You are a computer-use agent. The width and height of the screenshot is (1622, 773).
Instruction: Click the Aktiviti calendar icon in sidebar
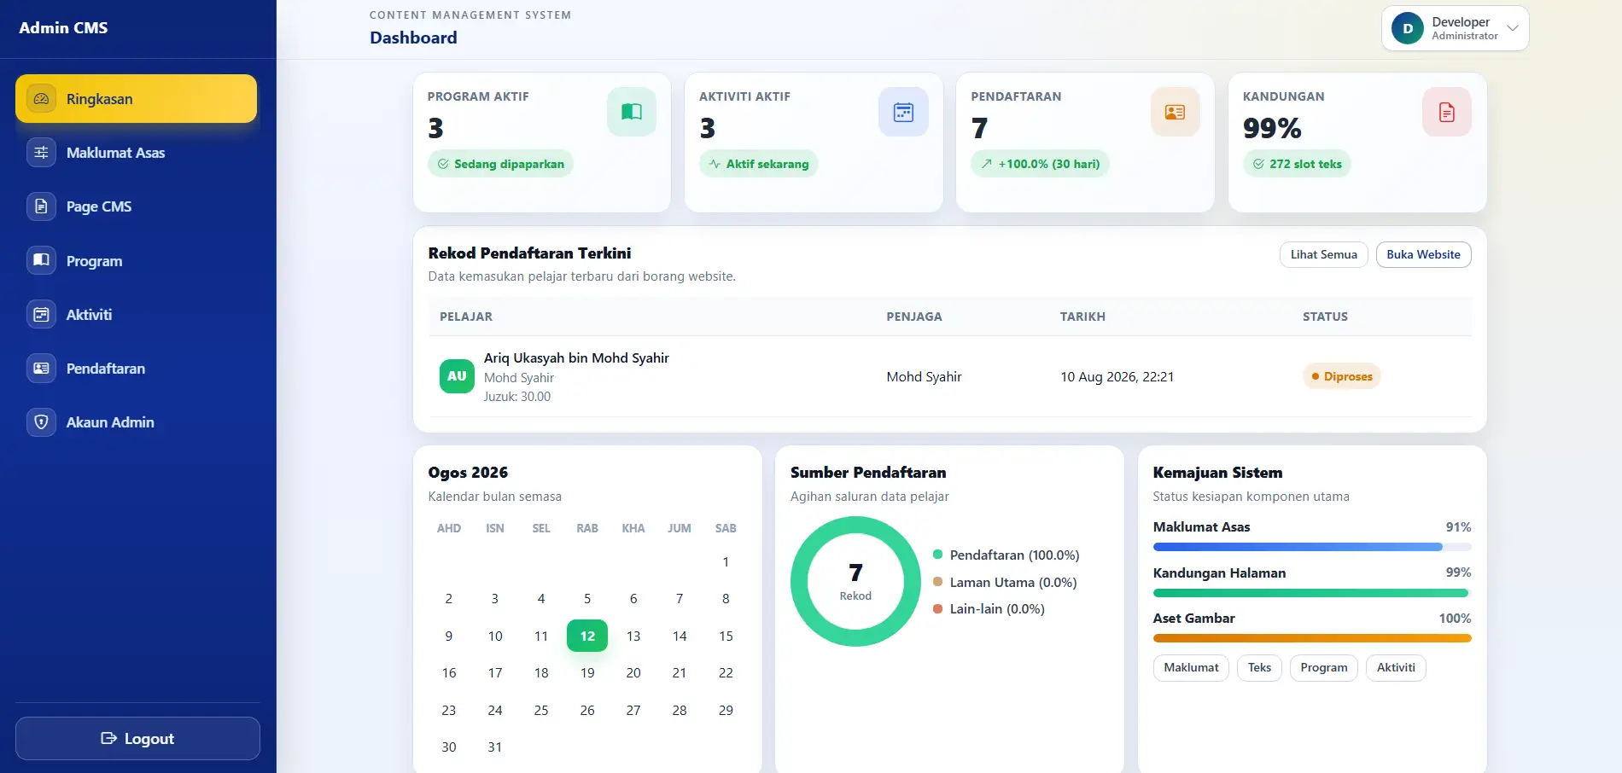41,315
